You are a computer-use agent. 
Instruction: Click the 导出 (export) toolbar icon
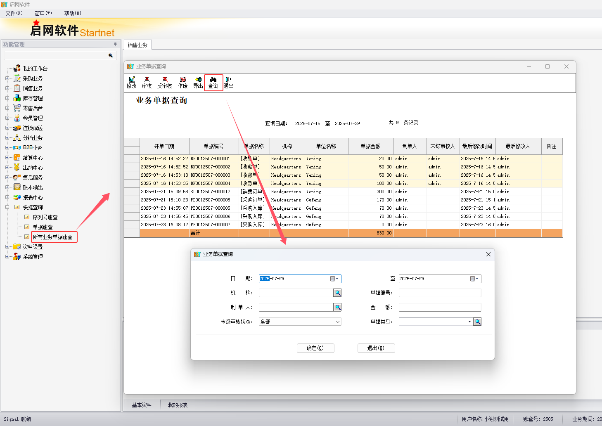point(198,83)
